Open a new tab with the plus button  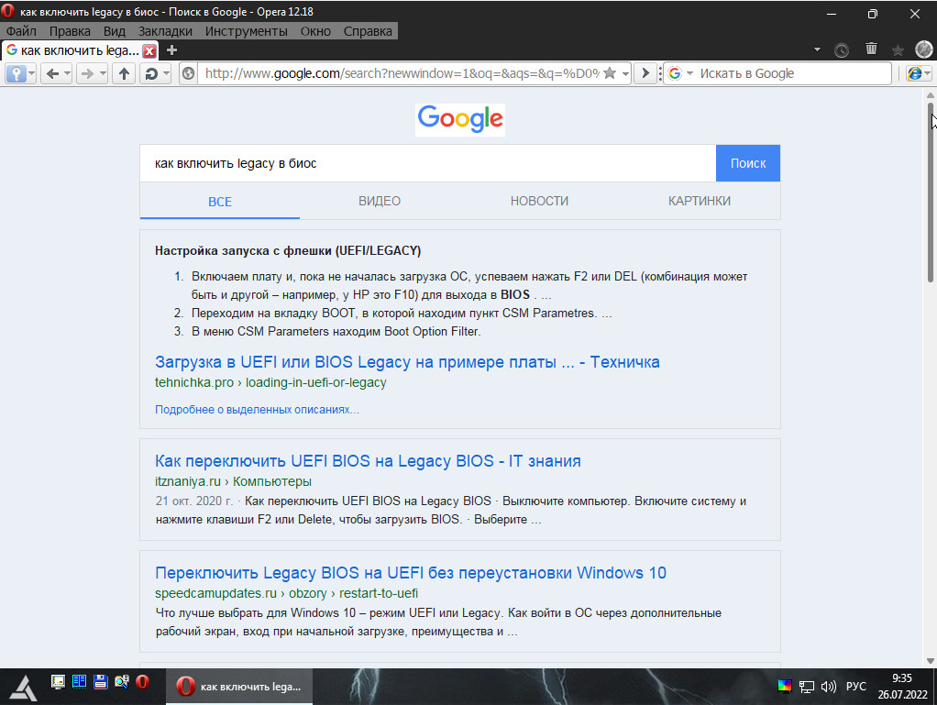click(171, 50)
